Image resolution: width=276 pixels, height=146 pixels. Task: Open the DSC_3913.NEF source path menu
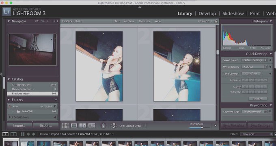tap(103, 134)
